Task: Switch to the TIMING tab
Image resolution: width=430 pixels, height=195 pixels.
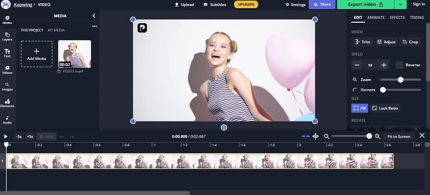Action: [x=417, y=17]
